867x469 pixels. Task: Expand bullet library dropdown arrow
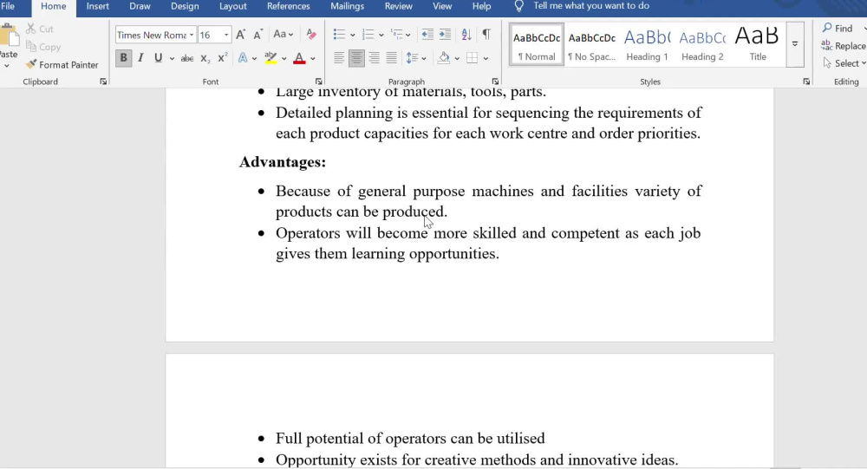coord(352,36)
